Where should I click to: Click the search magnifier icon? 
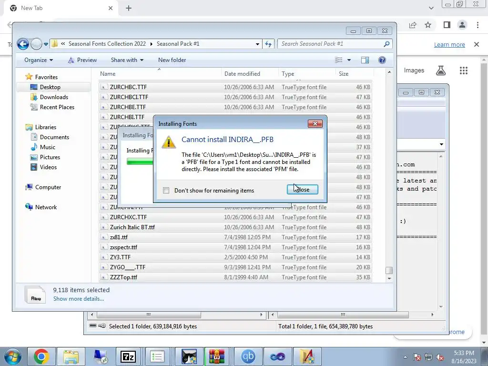[x=386, y=44]
